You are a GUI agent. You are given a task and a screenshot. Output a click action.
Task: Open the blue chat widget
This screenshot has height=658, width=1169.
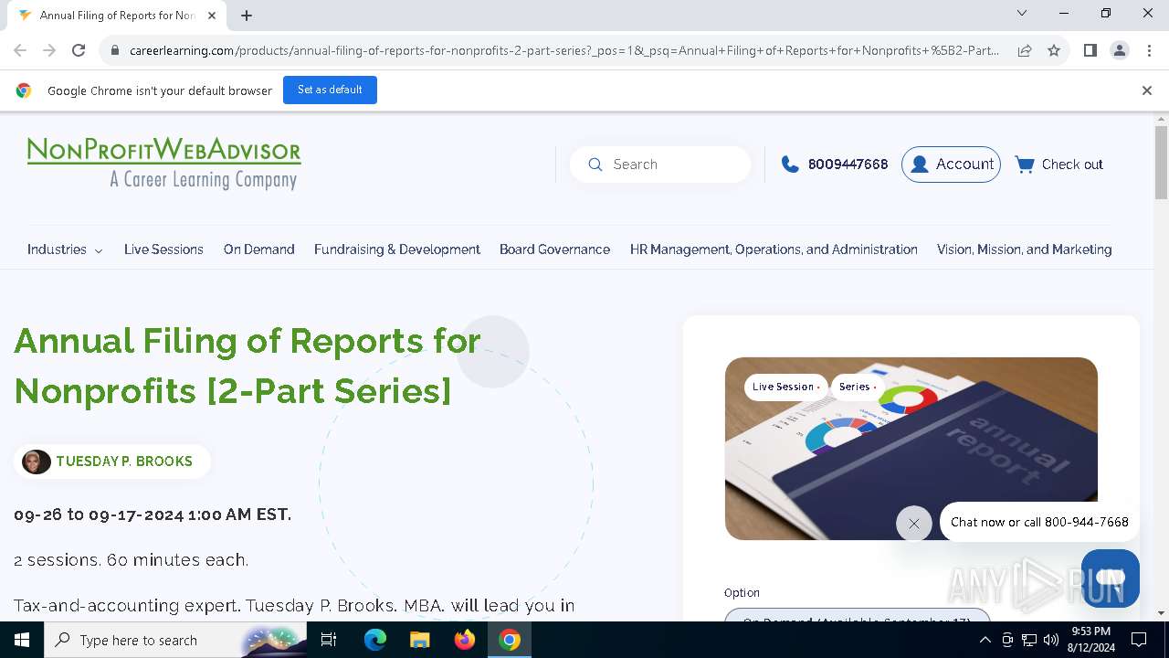(1110, 578)
